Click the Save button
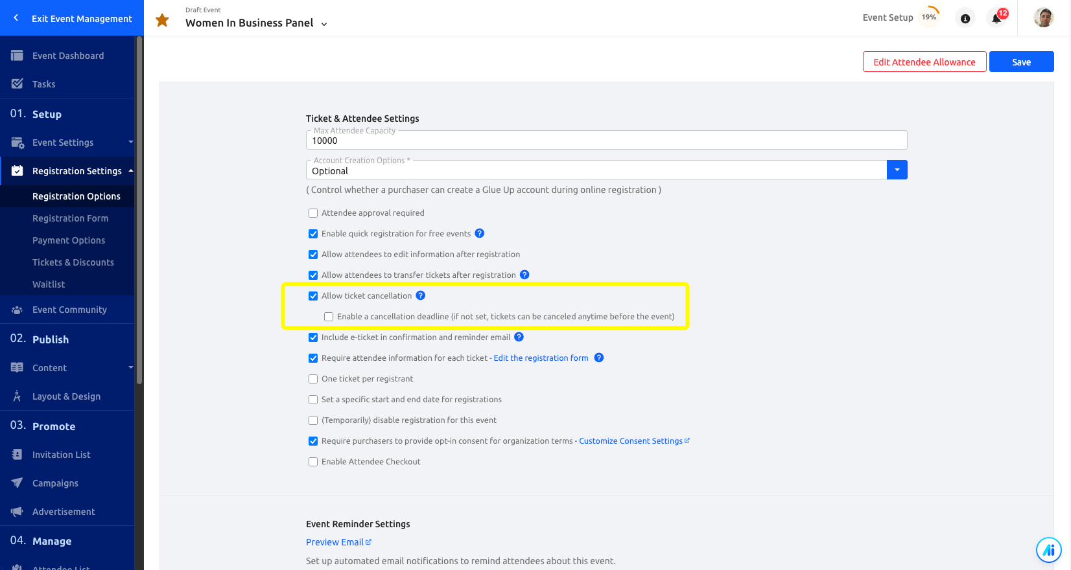This screenshot has width=1071, height=570. [x=1021, y=62]
